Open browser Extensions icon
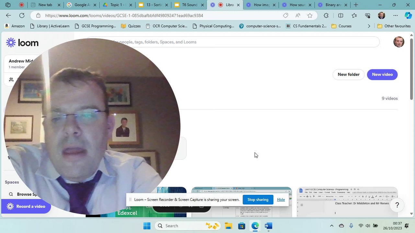The height and width of the screenshot is (233, 415). pos(326,16)
